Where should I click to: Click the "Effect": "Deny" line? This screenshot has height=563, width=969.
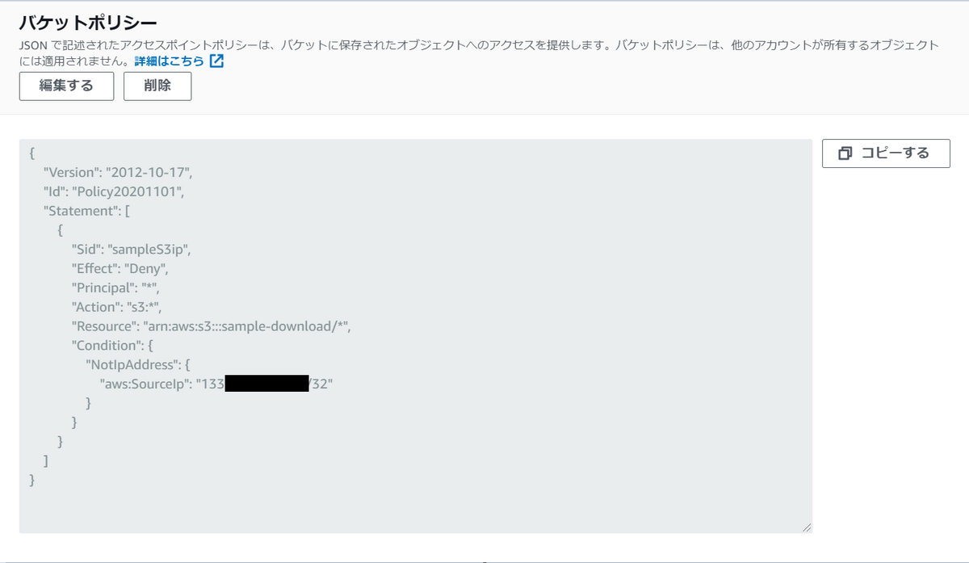click(x=120, y=268)
